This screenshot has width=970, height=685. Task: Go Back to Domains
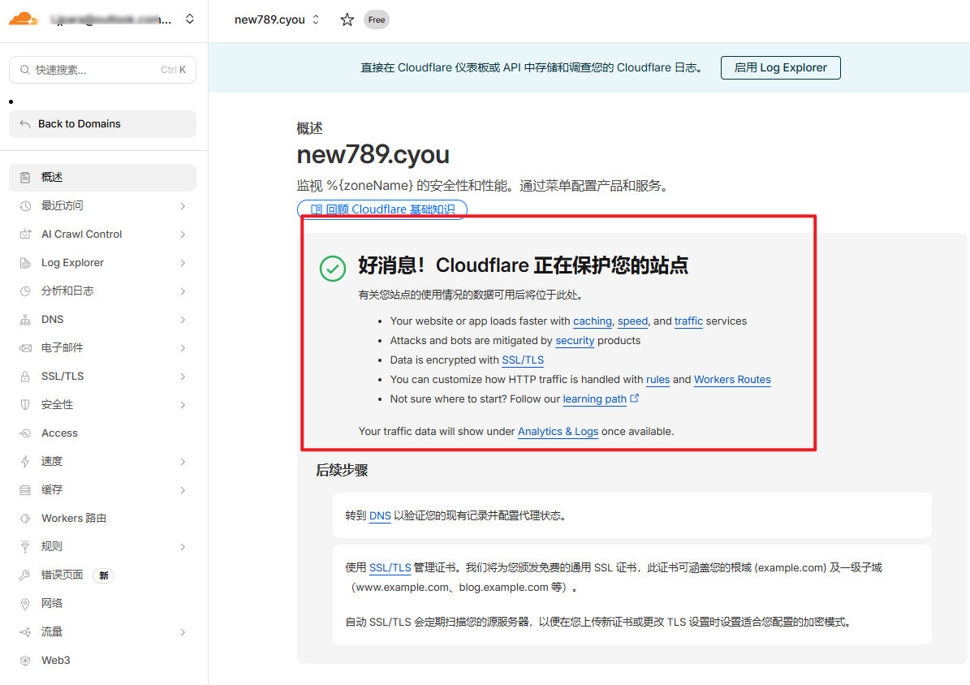103,123
